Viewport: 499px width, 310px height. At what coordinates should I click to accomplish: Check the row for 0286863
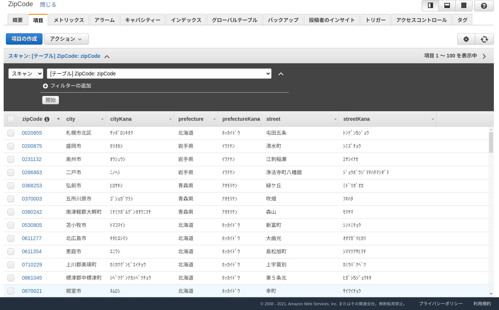11,172
